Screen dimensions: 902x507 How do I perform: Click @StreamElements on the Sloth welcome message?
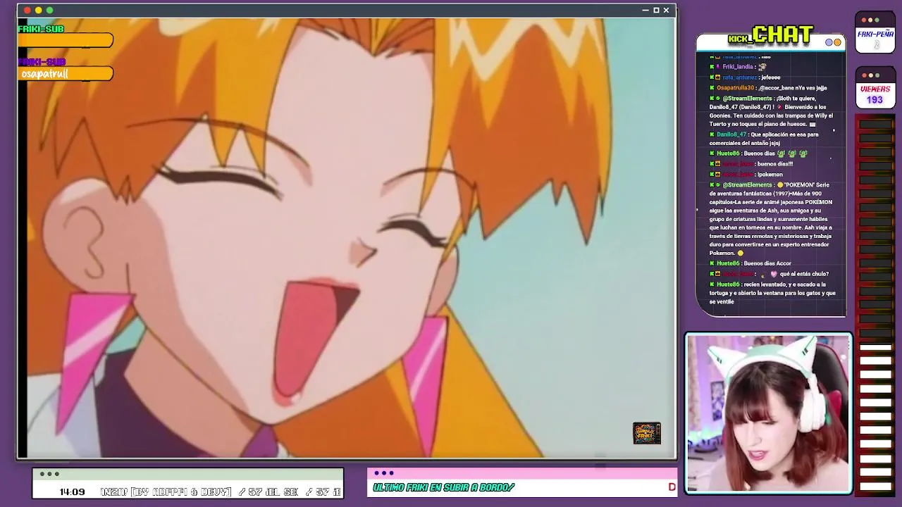(747, 99)
